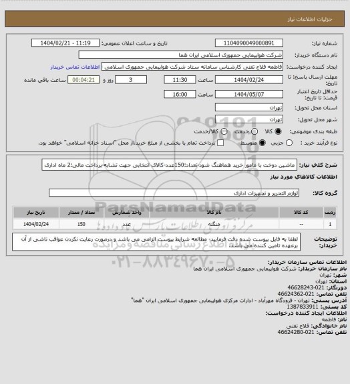
Task: Click the general description field ماشین دوخت
Action: (x=170, y=165)
